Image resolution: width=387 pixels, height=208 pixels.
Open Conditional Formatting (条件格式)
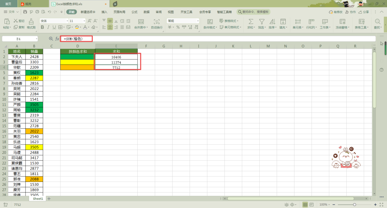tap(210, 22)
